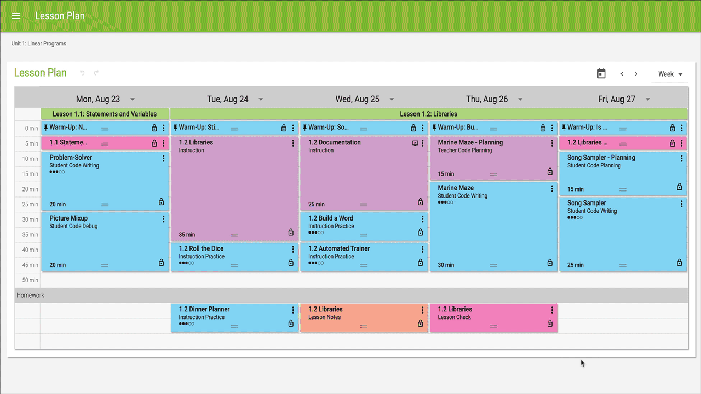Click presentation icon on 1.2 Documentation card
Image resolution: width=701 pixels, height=394 pixels.
(x=415, y=143)
